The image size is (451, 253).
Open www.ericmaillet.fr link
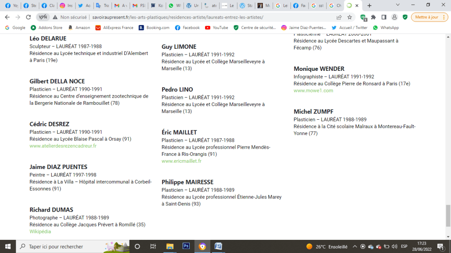(181, 161)
